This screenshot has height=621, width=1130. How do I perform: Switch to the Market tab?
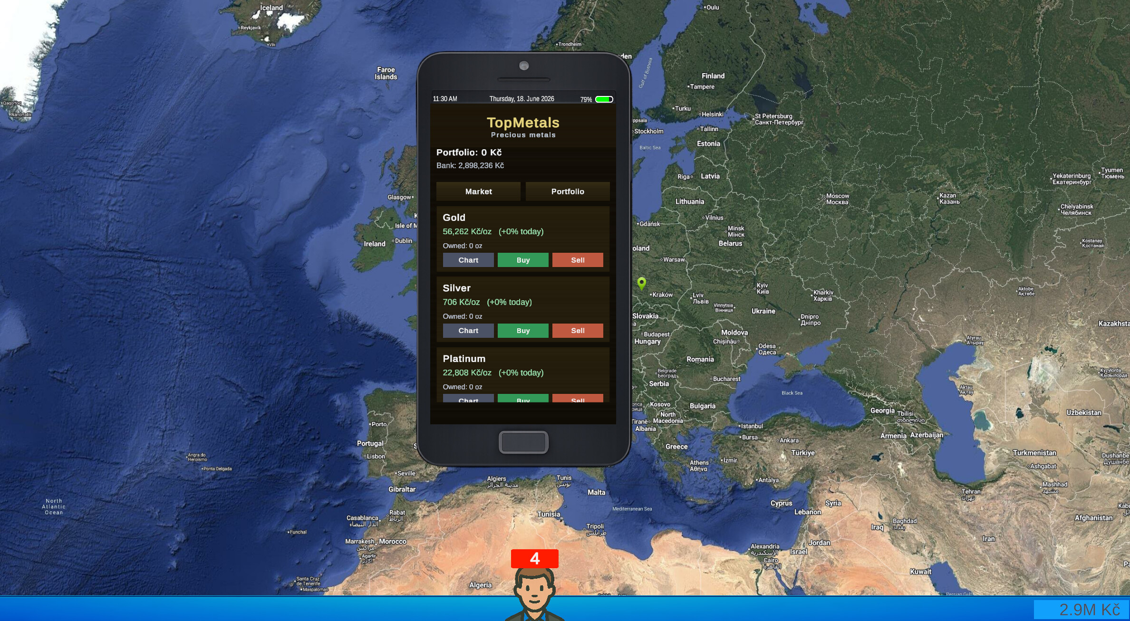click(x=478, y=191)
